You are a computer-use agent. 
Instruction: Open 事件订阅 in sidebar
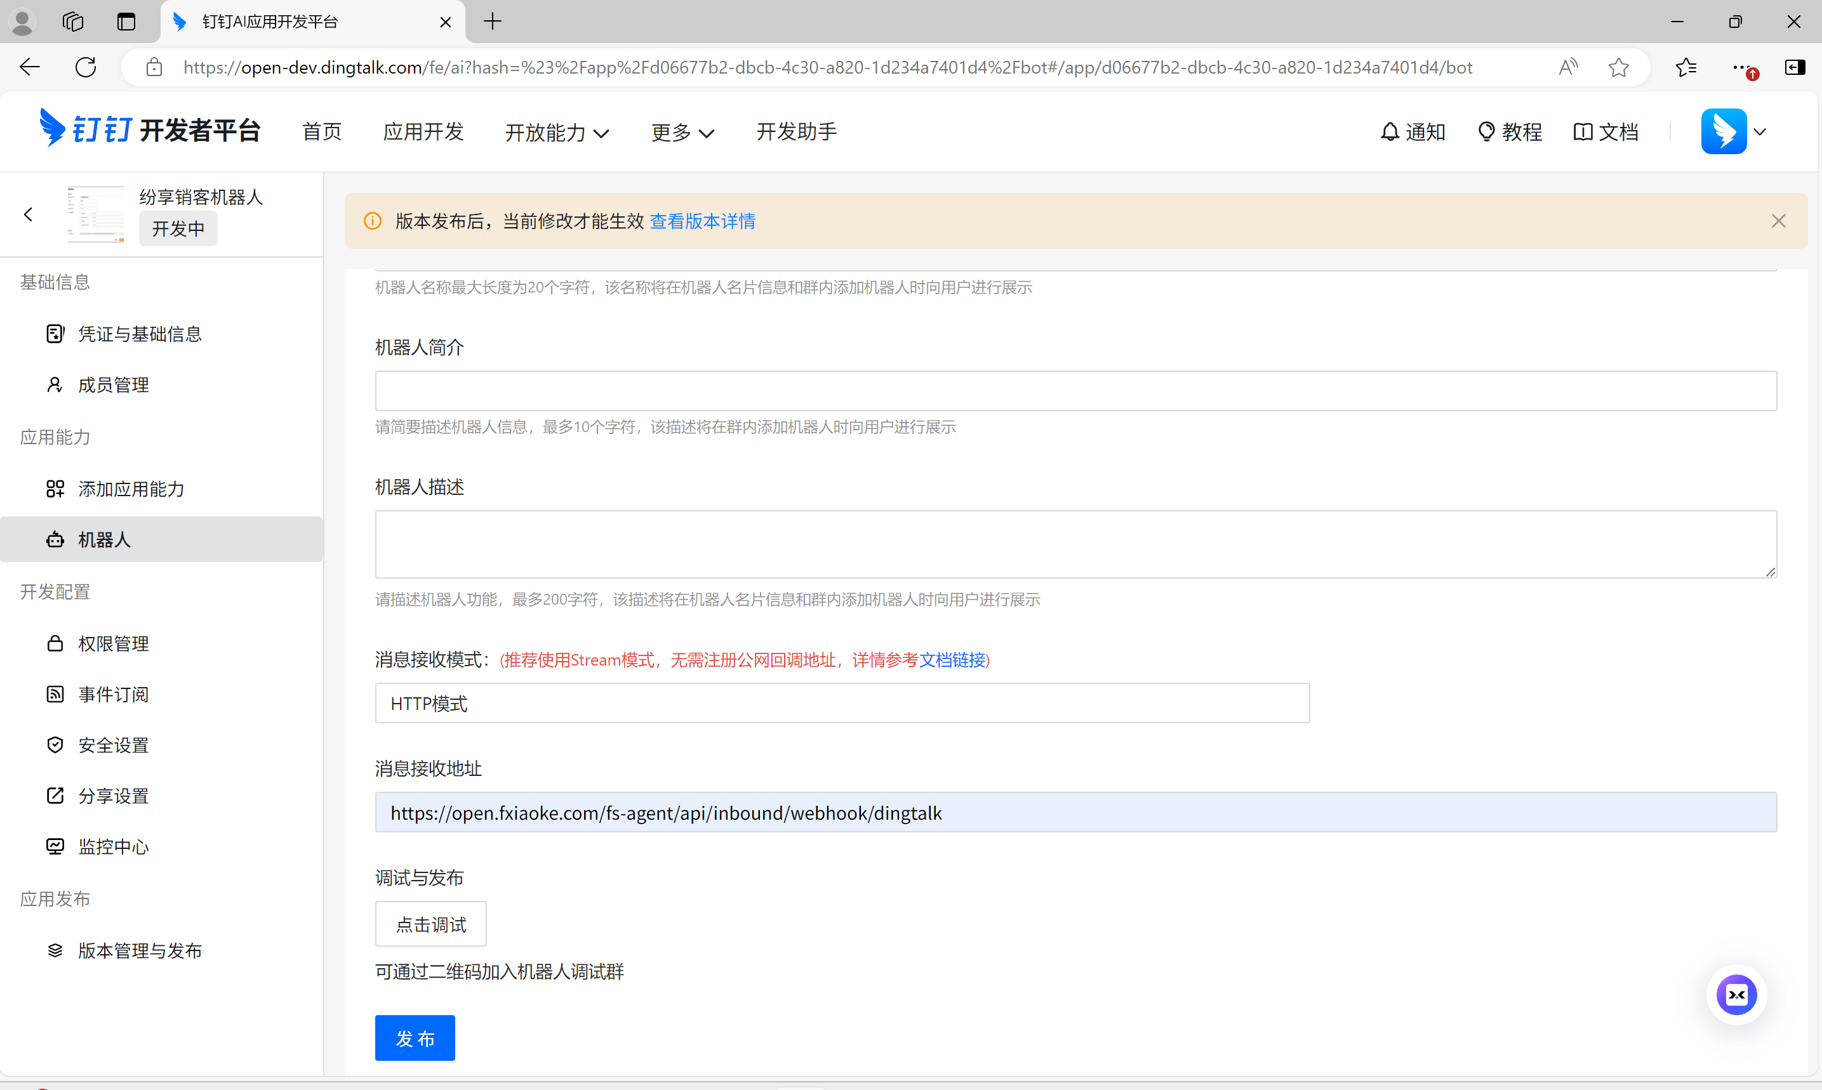tap(161, 694)
